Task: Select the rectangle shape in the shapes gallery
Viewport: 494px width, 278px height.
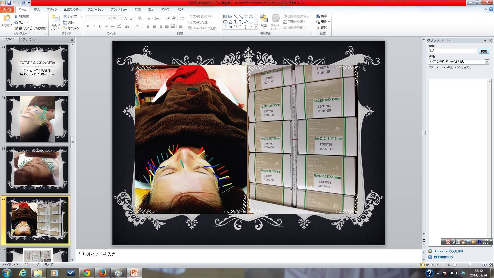Action: [246, 16]
